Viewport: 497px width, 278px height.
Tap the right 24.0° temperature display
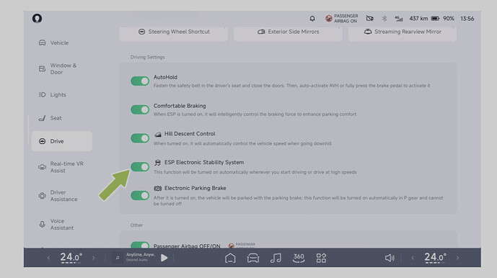point(435,258)
